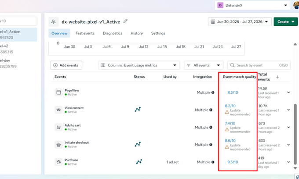
Task: Click the Used by column header
Action: 170,77
